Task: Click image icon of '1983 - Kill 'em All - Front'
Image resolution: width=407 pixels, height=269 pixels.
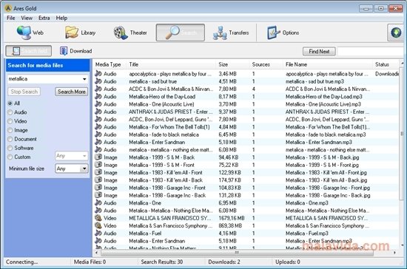Action: (98, 172)
